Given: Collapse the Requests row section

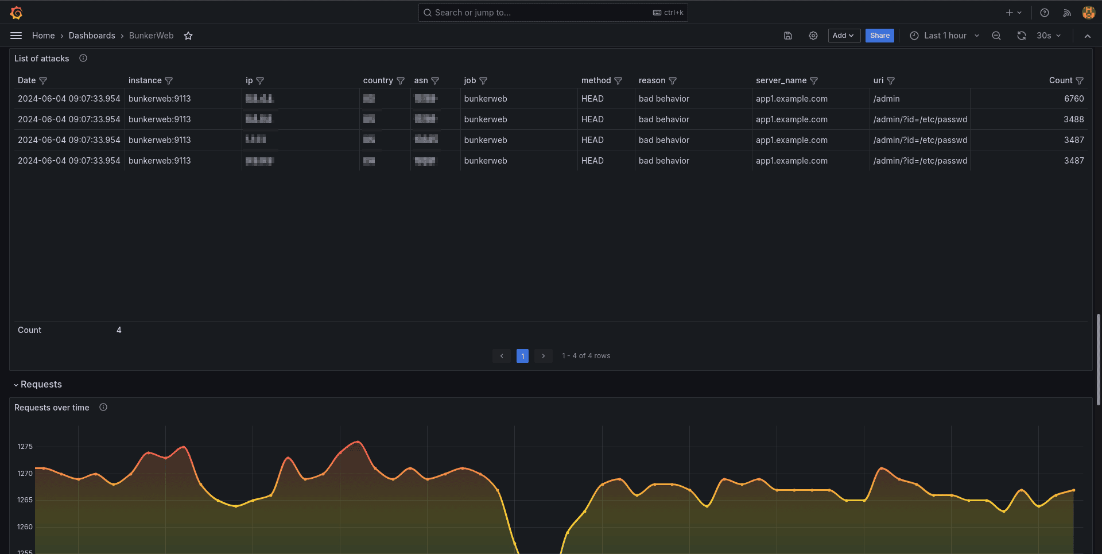Looking at the screenshot, I should click(x=38, y=384).
